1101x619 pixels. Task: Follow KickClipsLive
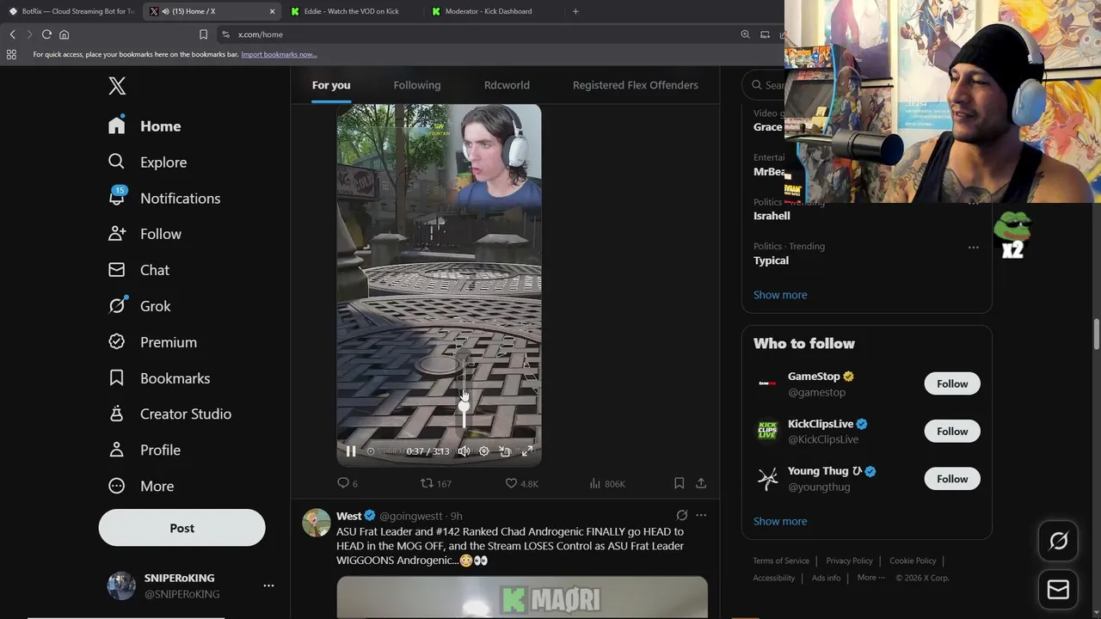[x=952, y=432]
